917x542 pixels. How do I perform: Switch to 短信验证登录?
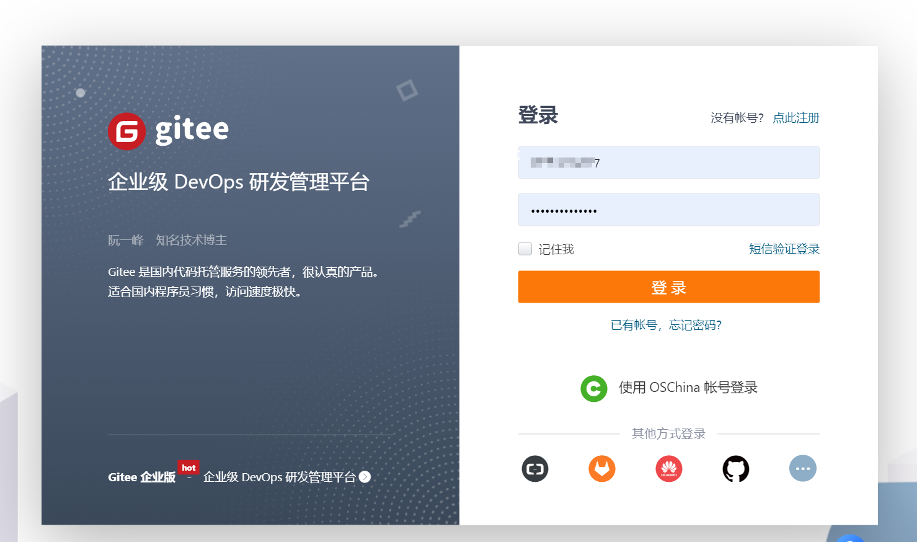784,249
